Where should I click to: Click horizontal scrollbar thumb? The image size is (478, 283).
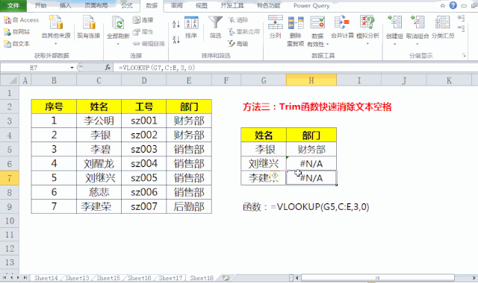point(378,278)
